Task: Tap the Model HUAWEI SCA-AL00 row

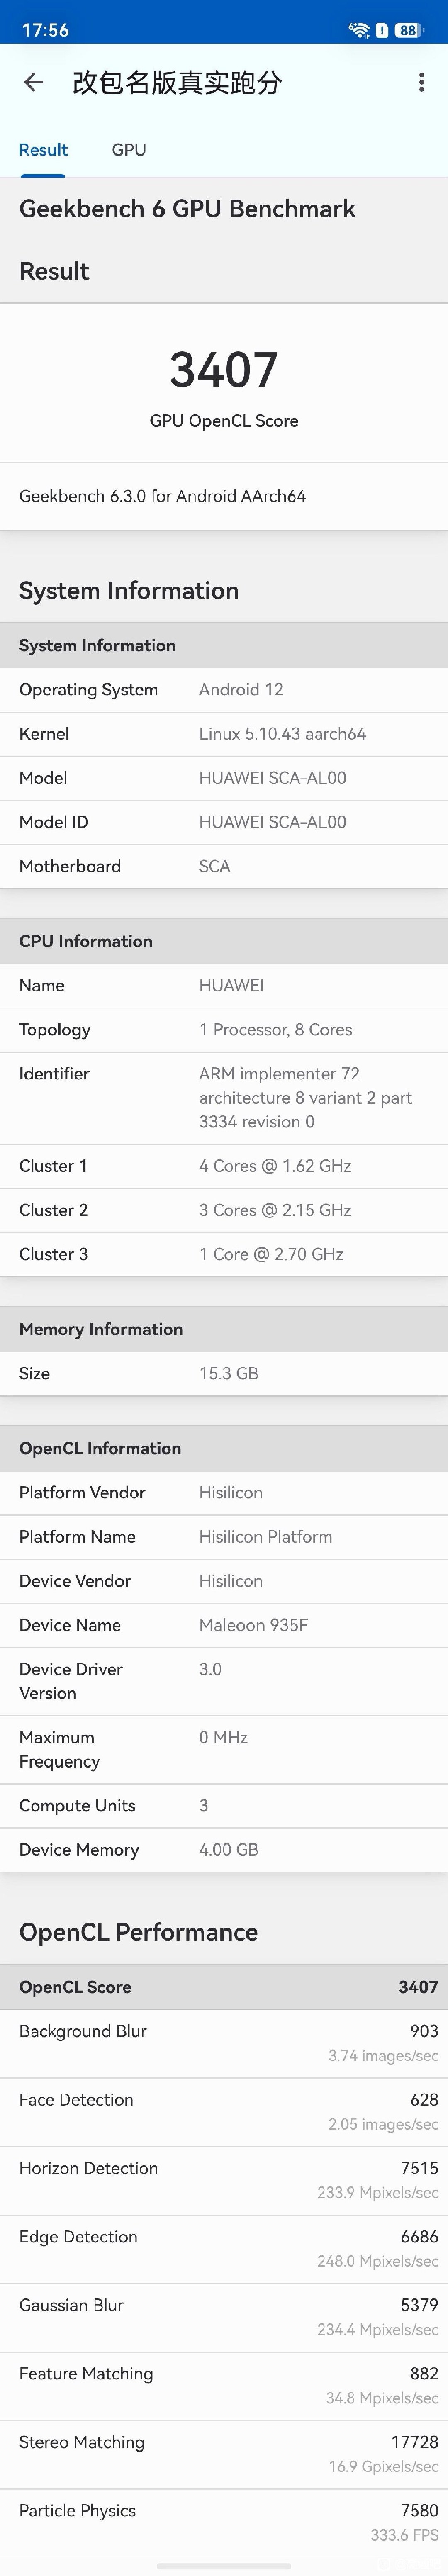Action: click(x=224, y=778)
